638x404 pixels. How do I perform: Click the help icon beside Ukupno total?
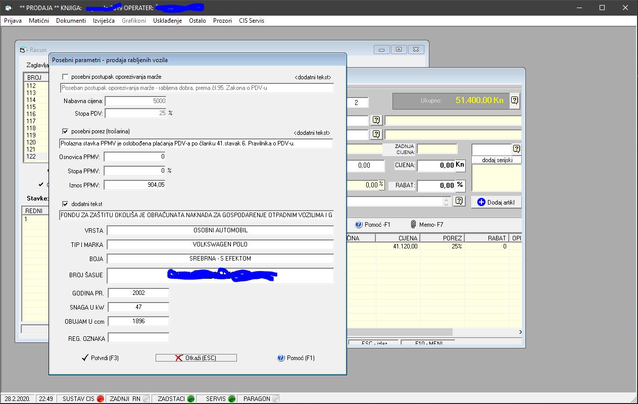(x=514, y=100)
